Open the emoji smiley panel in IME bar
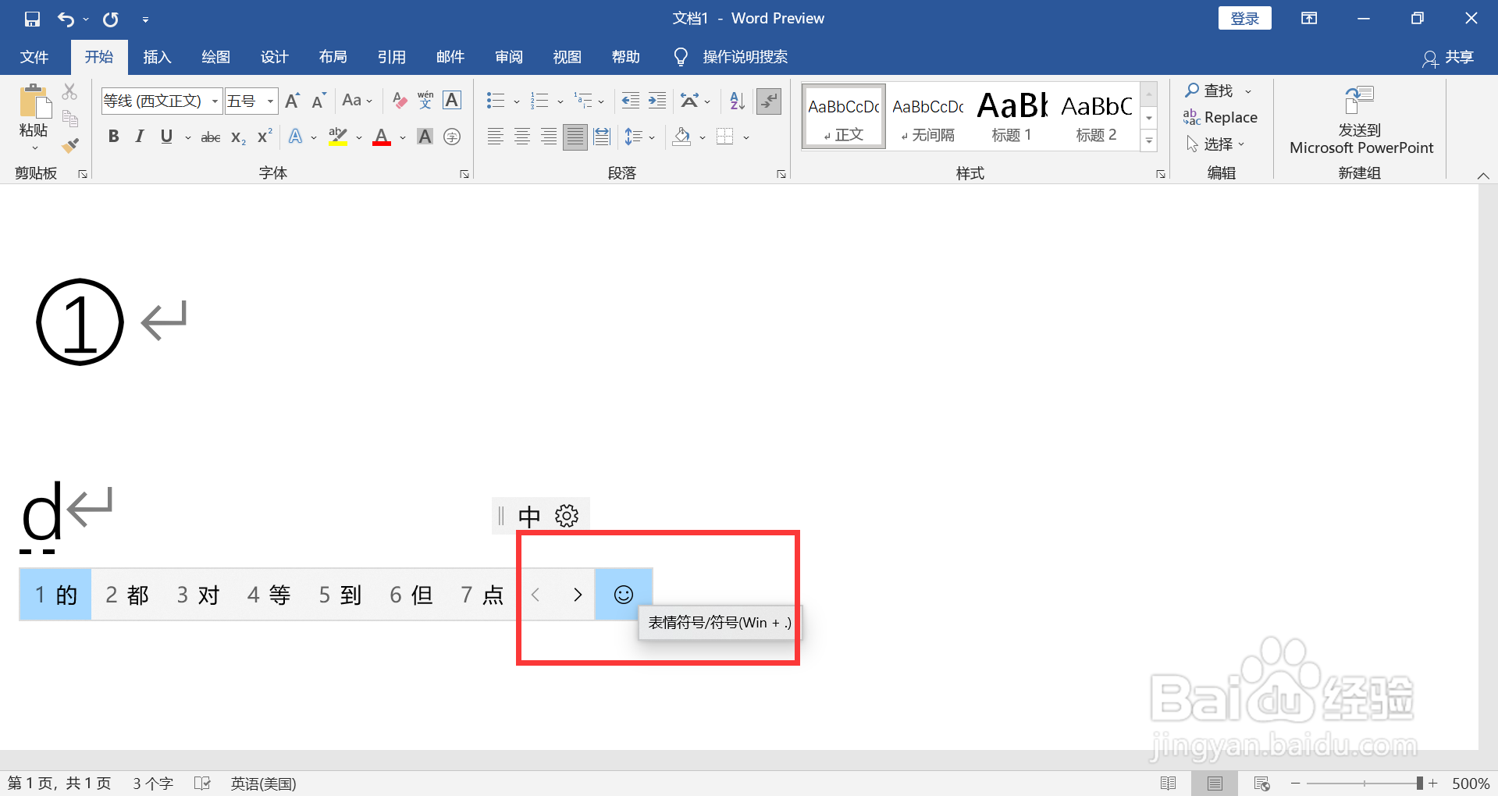Viewport: 1498px width, 796px height. pyautogui.click(x=624, y=595)
